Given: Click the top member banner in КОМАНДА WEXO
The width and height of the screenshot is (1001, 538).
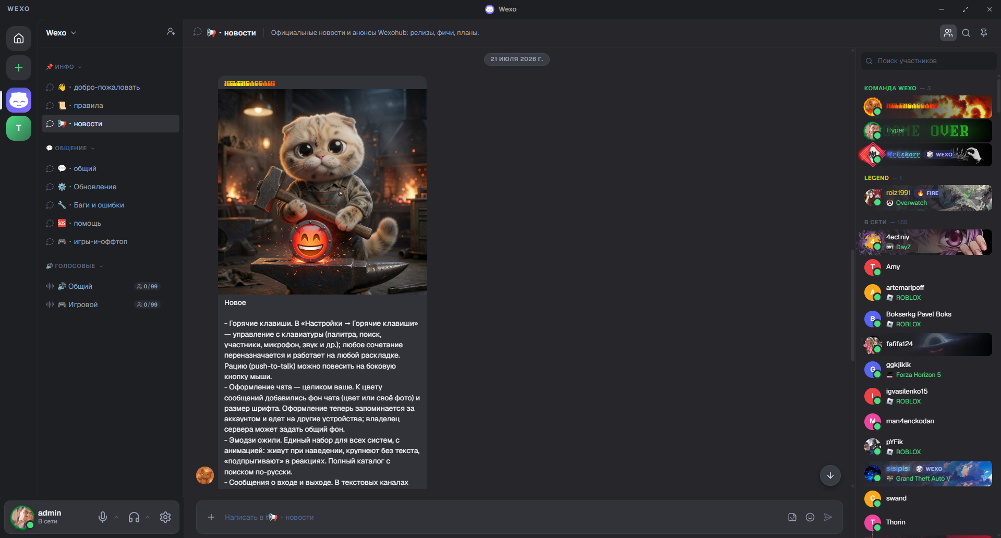Looking at the screenshot, I should (x=926, y=106).
